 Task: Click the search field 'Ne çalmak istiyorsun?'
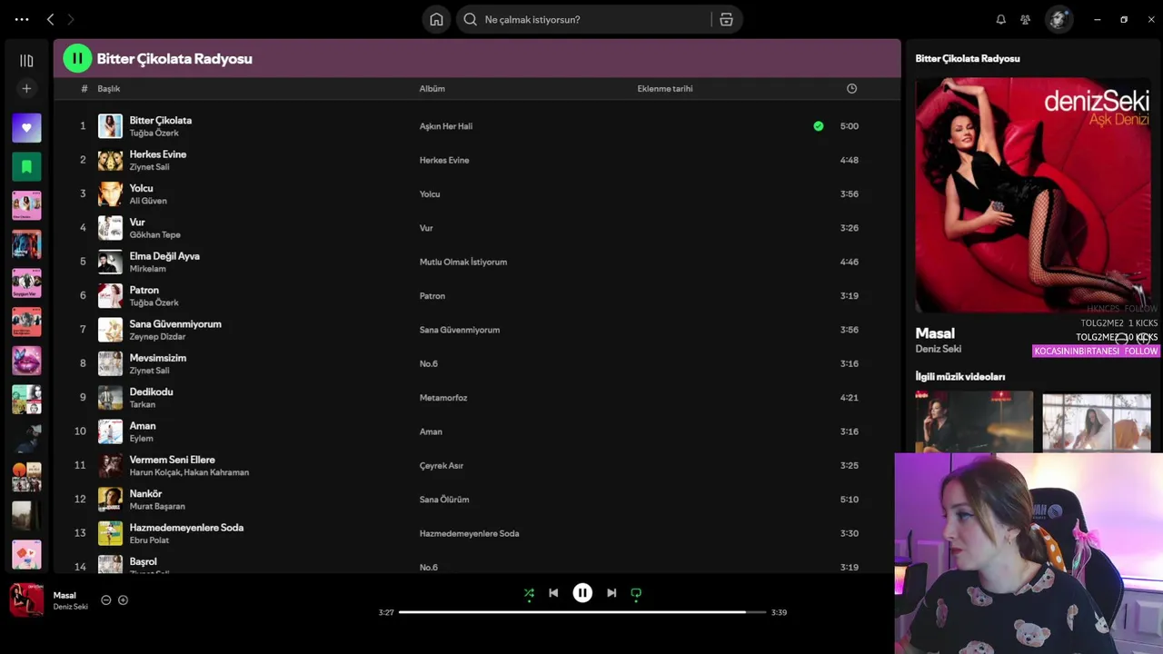(x=584, y=19)
